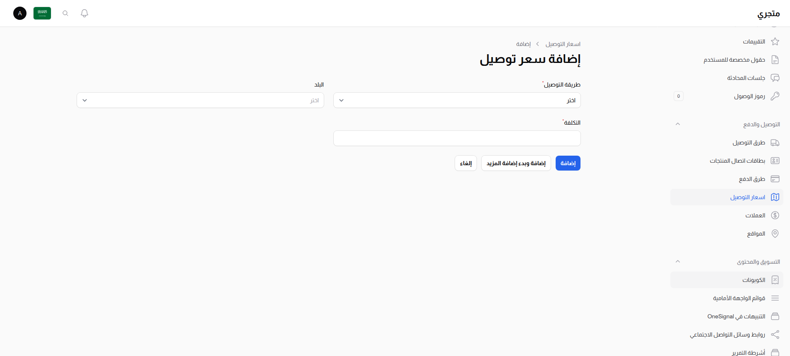This screenshot has width=790, height=356.
Task: Navigate to طرق التوصيل
Action: 727,142
